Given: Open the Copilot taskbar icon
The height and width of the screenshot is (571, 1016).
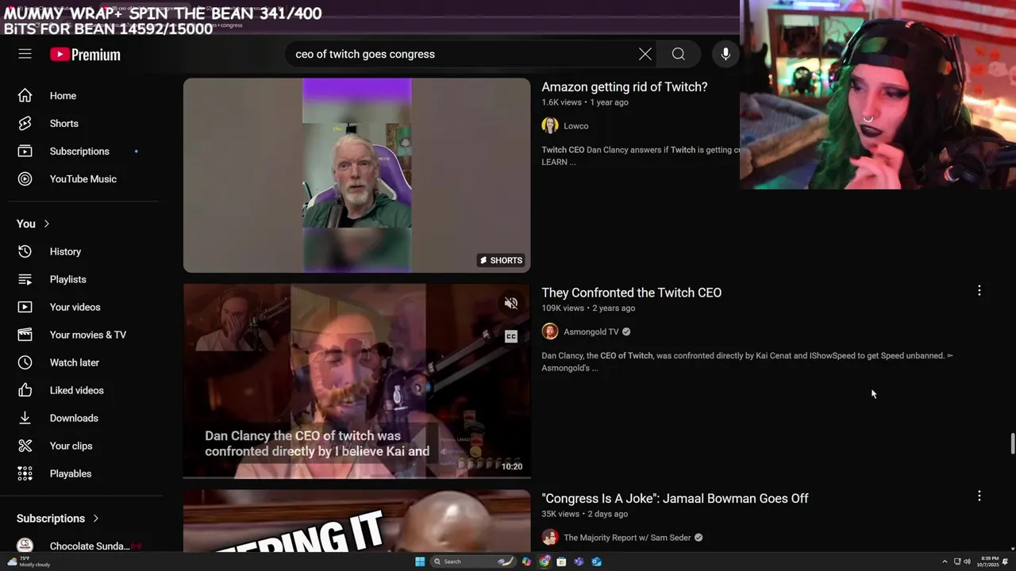Looking at the screenshot, I should click(x=526, y=561).
